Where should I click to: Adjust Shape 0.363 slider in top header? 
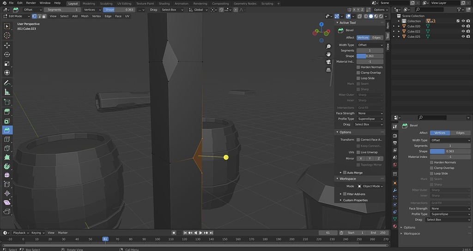pyautogui.click(x=119, y=10)
